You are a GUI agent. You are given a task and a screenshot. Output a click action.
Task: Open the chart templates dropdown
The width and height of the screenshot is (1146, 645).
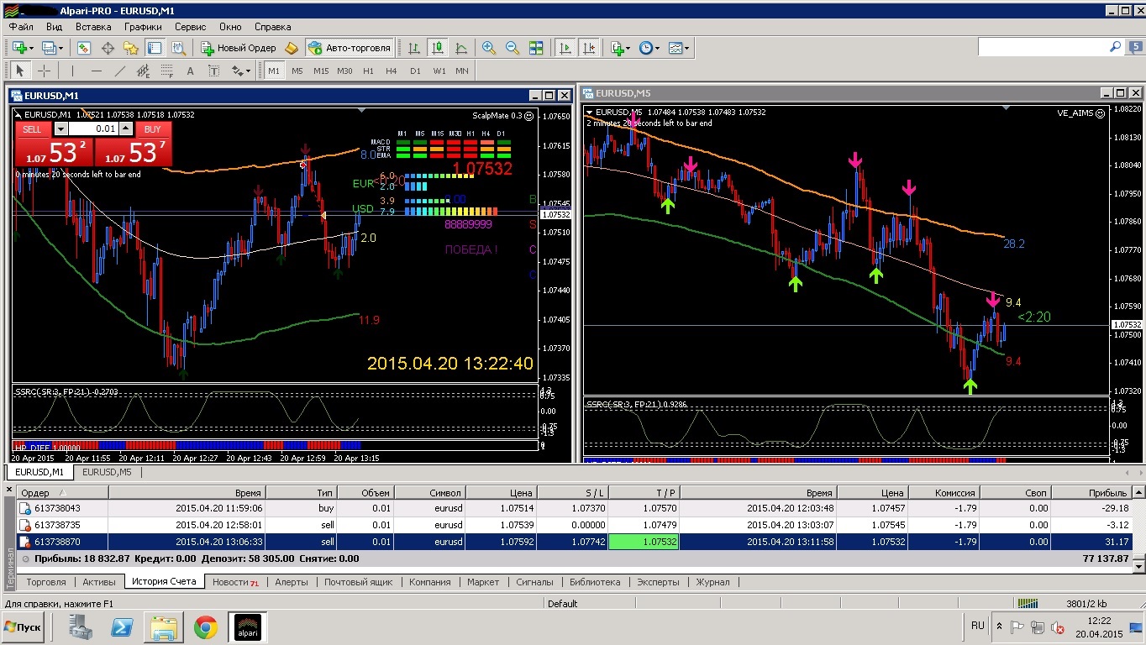point(687,48)
